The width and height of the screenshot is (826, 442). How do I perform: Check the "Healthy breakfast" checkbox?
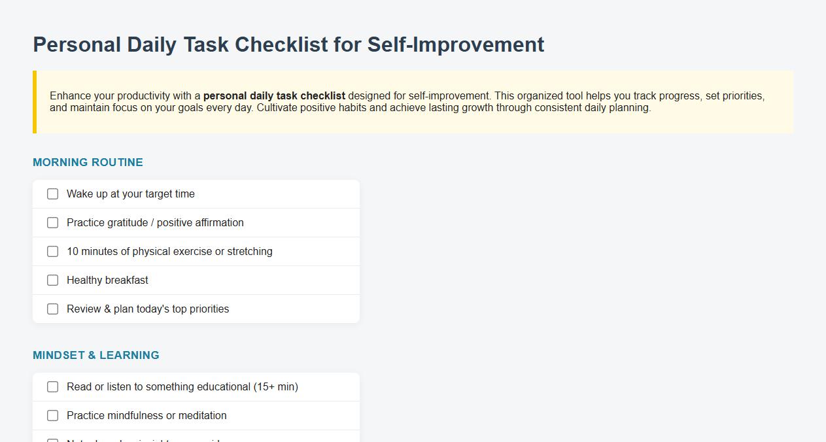tap(52, 280)
